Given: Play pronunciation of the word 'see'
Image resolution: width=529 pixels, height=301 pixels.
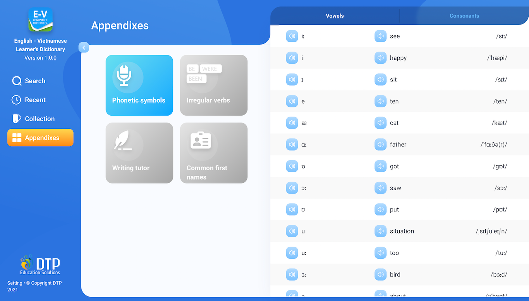Looking at the screenshot, I should click(x=381, y=36).
